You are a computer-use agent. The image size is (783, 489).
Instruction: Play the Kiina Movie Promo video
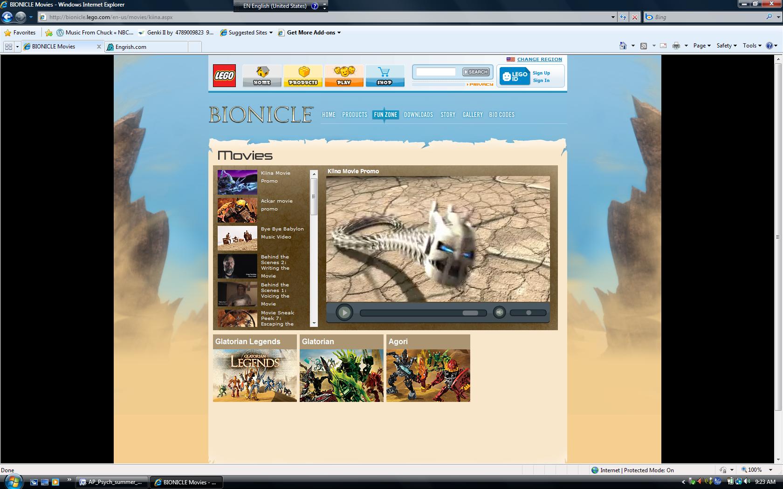[x=344, y=312]
